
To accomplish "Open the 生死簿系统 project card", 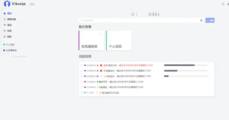I will click(x=92, y=40).
